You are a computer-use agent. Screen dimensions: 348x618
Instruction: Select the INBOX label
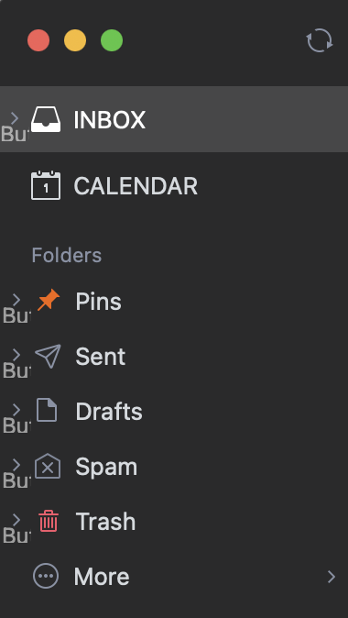(110, 119)
